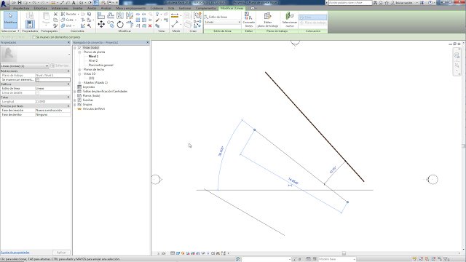
Task: Open the Estilo de línea dropdown
Action: click(x=223, y=22)
